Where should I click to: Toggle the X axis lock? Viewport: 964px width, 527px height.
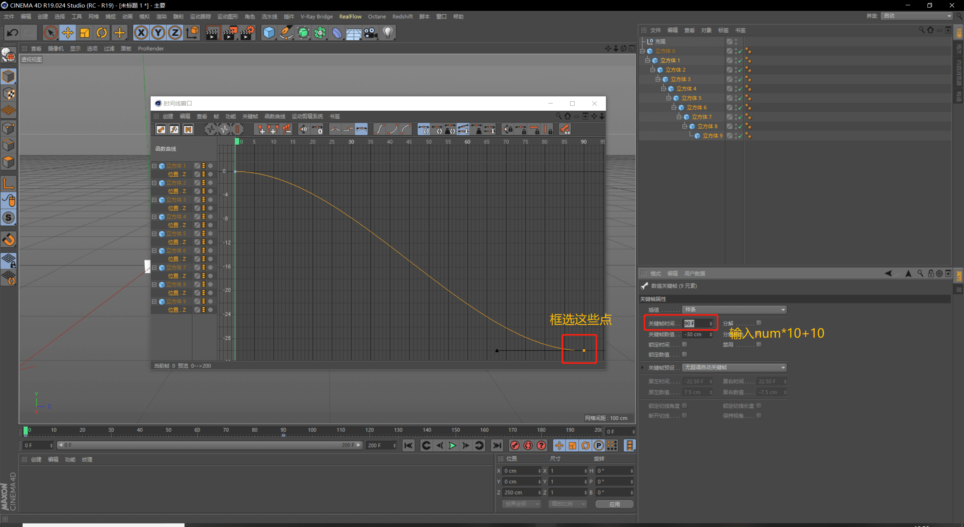click(x=141, y=33)
